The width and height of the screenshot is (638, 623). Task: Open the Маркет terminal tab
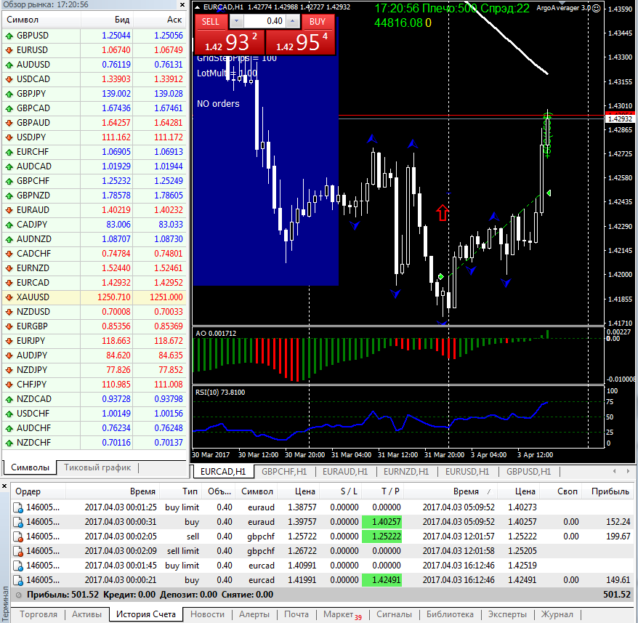[x=341, y=614]
